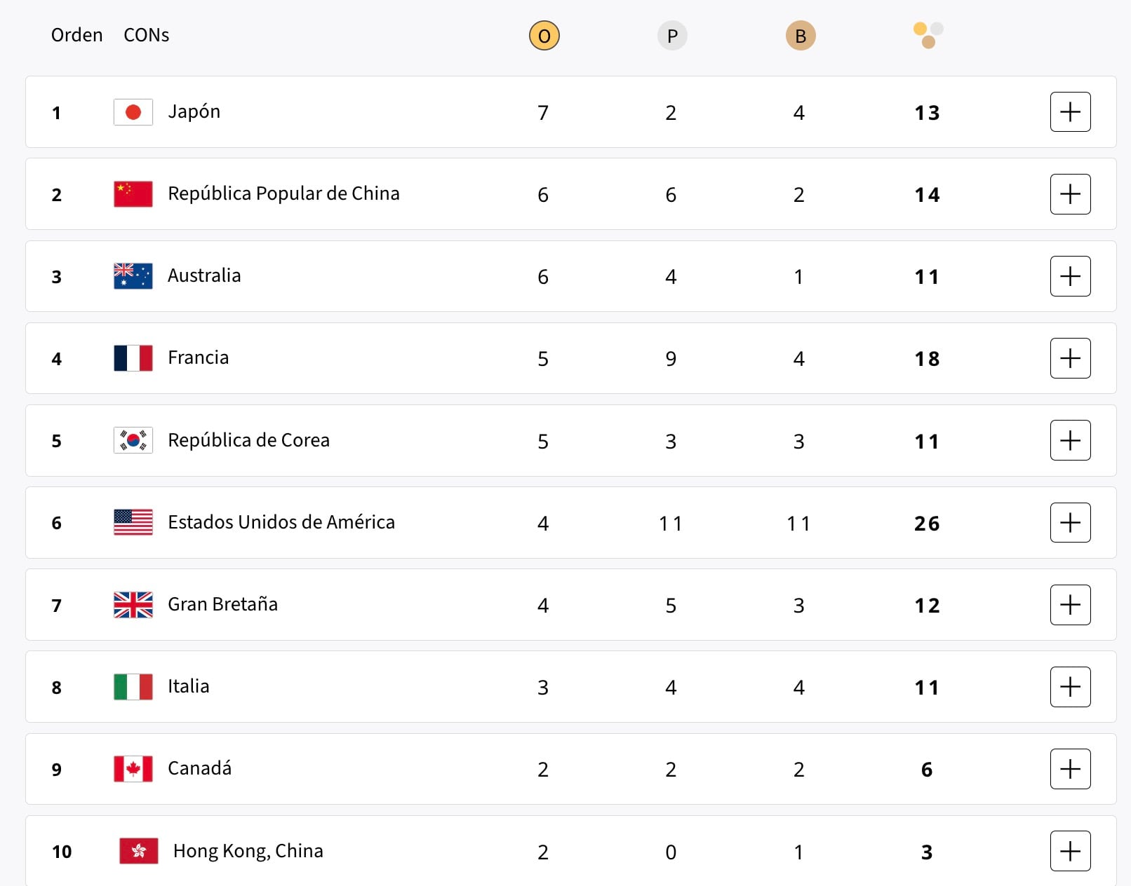Click the bronze medal column icon

tap(800, 36)
